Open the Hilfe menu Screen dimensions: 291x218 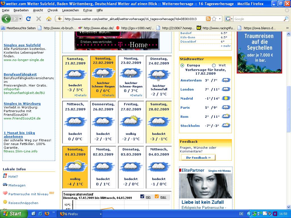pyautogui.click(x=100, y=10)
